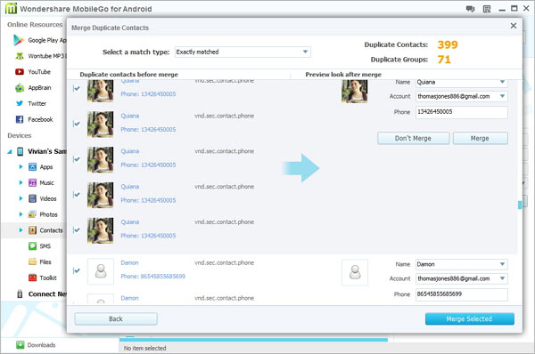Image resolution: width=535 pixels, height=354 pixels.
Task: Click the MobileGo app logo icon
Action: [x=11, y=8]
